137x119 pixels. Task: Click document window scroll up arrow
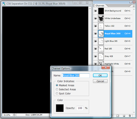coord(90,8)
